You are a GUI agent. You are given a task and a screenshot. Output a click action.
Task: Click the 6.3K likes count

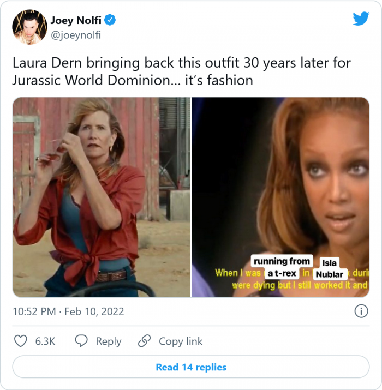click(46, 341)
